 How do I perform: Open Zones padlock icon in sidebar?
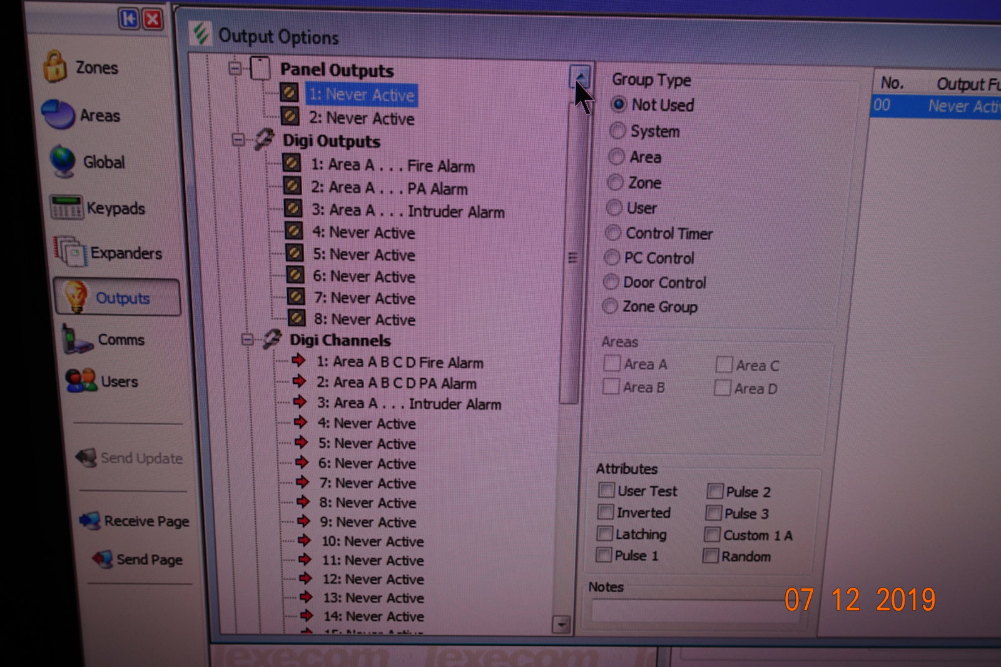(55, 66)
